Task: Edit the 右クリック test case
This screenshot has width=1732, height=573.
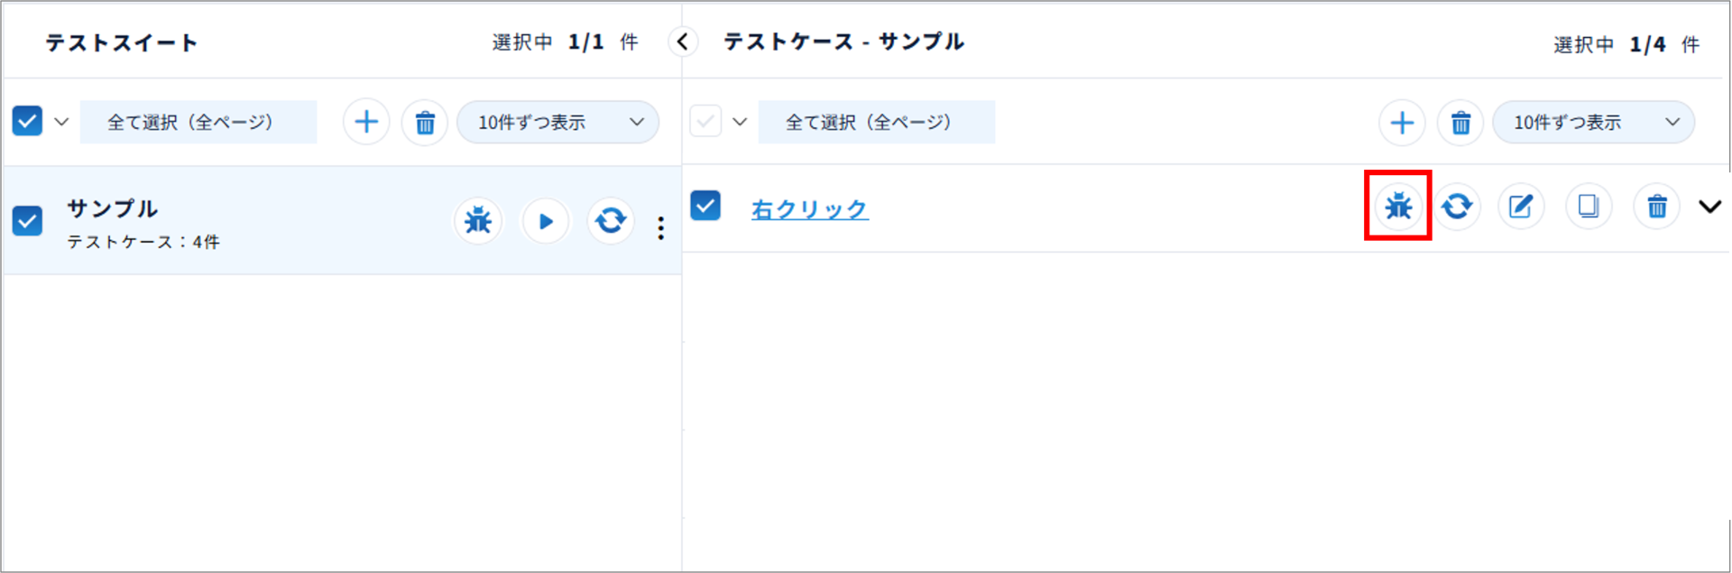Action: (x=1521, y=207)
